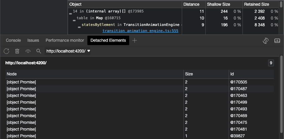The width and height of the screenshot is (284, 139).
Task: Click the dock drawer collapse icon
Action: (x=277, y=40)
